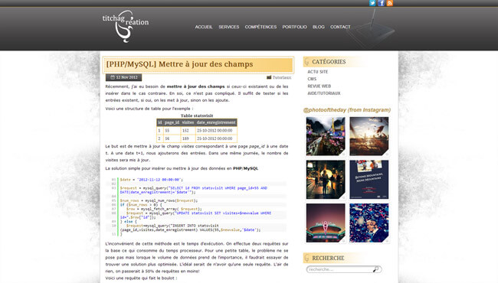Screen dimensions: 498x283
Task: Click the date_enregistrement table header
Action: pyautogui.click(x=216, y=122)
